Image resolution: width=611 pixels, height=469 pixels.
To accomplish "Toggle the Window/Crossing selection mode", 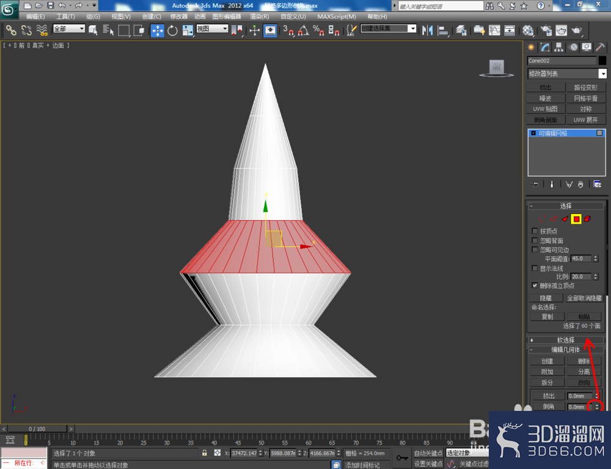I will point(139,30).
